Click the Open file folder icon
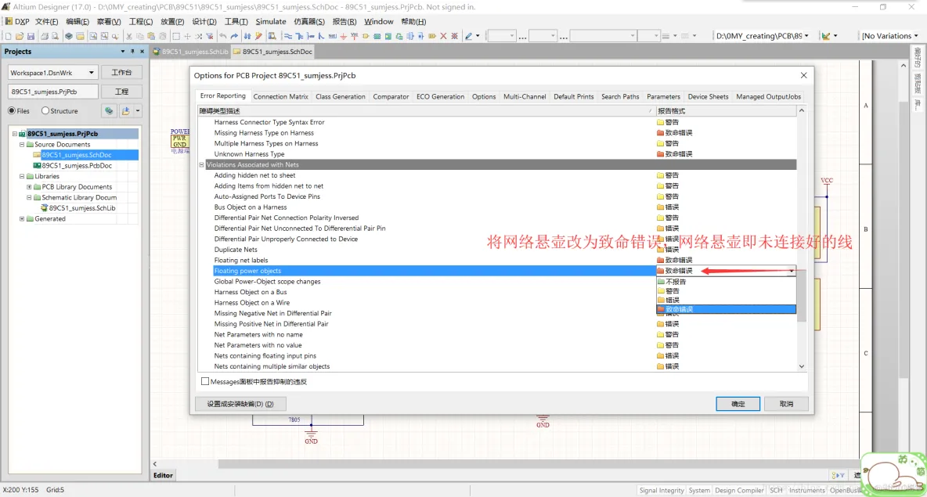 (x=20, y=36)
